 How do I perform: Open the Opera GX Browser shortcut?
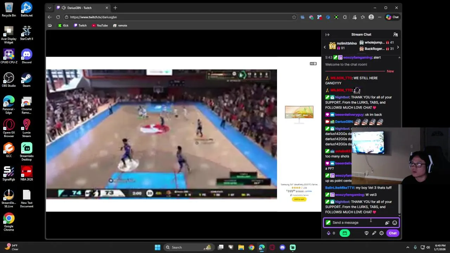tap(9, 128)
